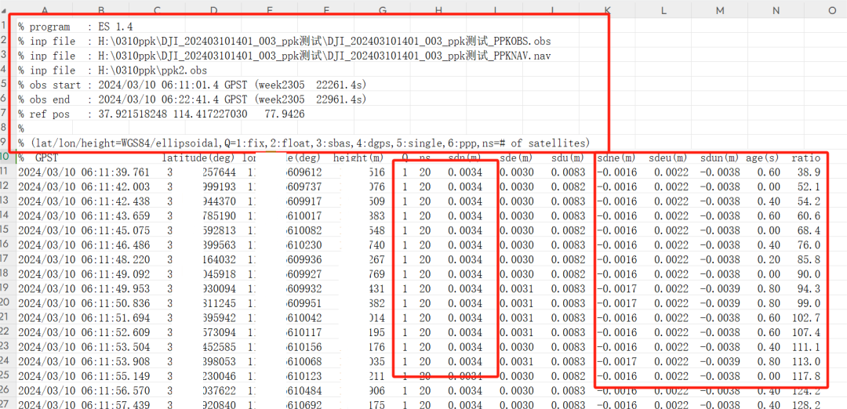Select timestamp 06:11:39.761 cell
Image resolution: width=847 pixels, height=409 pixels.
[84, 172]
